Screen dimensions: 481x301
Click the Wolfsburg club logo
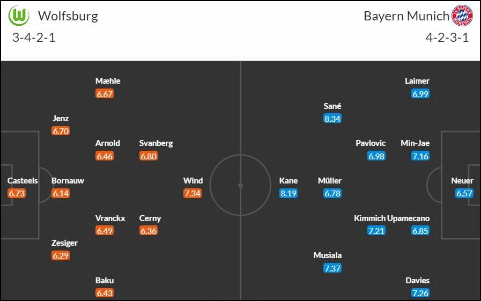point(19,16)
